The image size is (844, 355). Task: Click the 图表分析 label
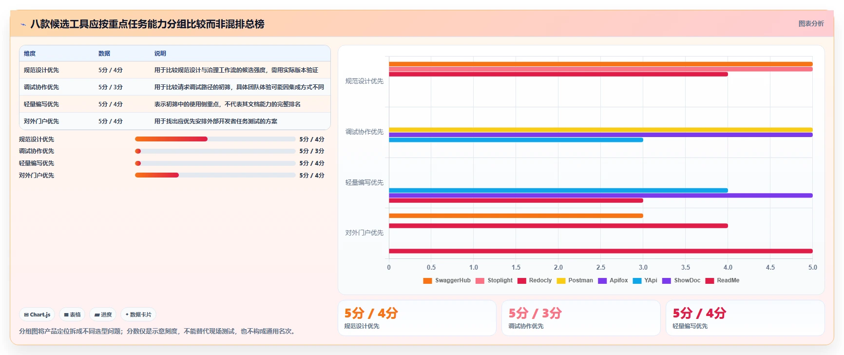[x=811, y=23]
